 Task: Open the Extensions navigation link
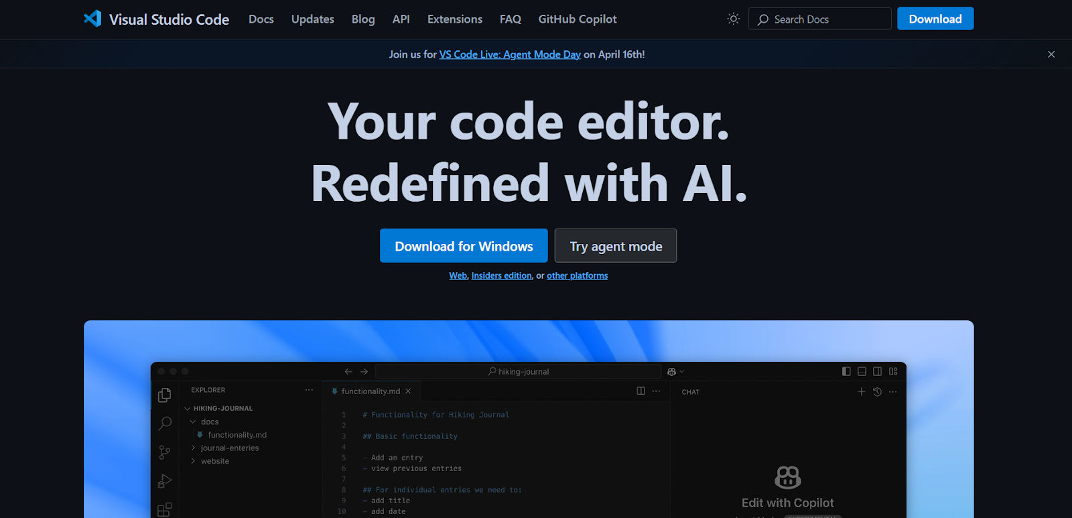pos(455,19)
